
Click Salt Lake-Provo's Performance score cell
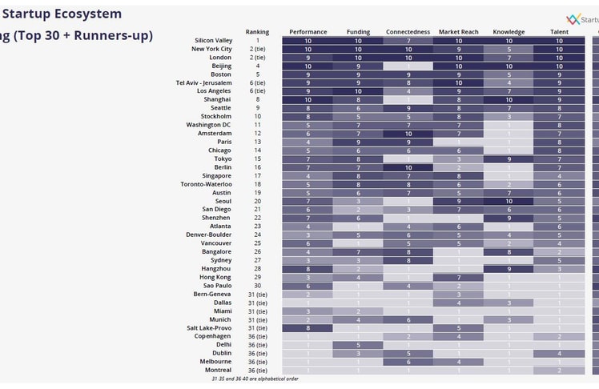click(308, 328)
